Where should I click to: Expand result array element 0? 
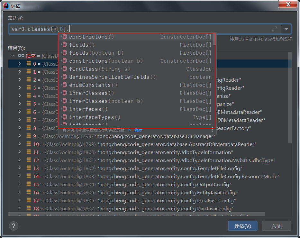pyautogui.click(x=20, y=63)
